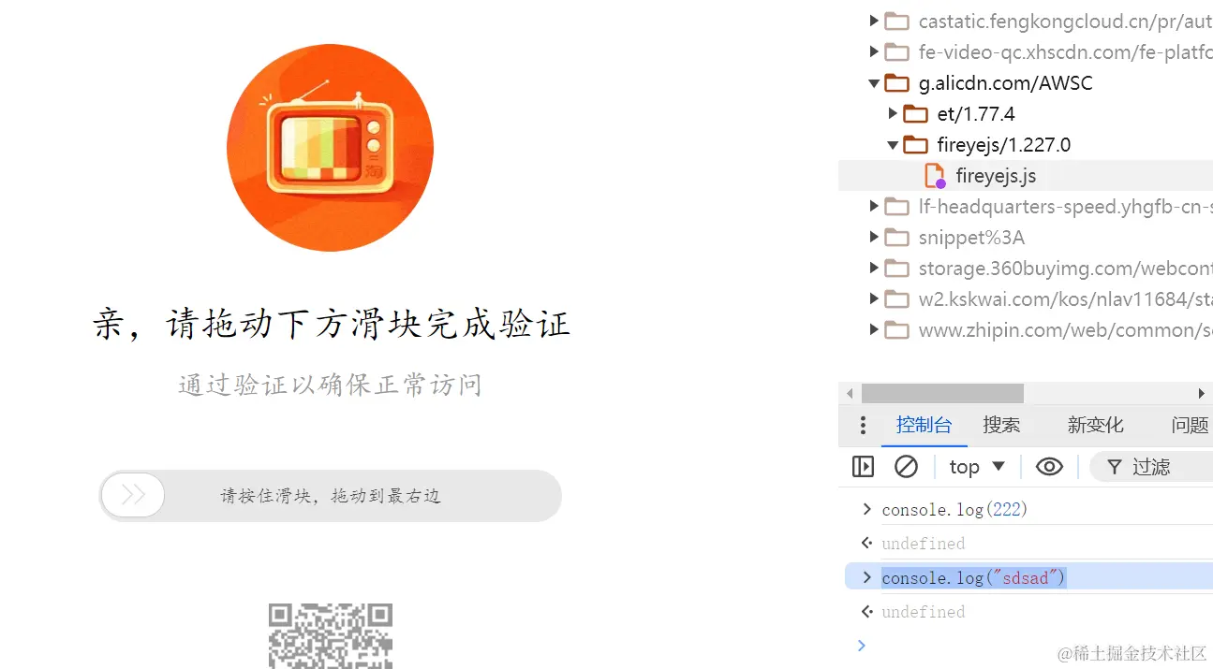Click the horizontal scrollbar thumb

tap(942, 393)
